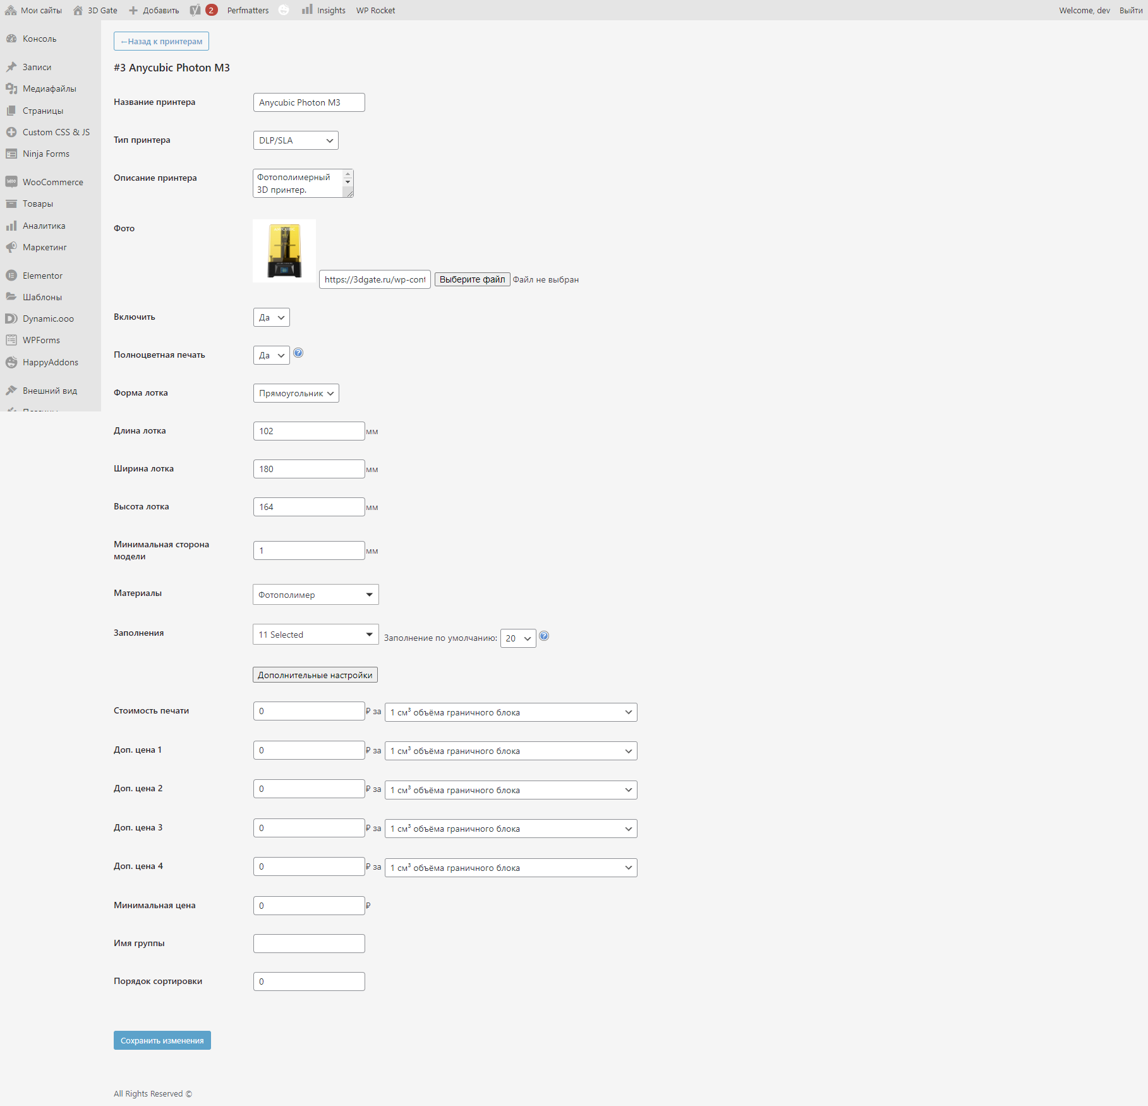Click the HappyAddons icon
The height and width of the screenshot is (1106, 1148).
click(11, 362)
